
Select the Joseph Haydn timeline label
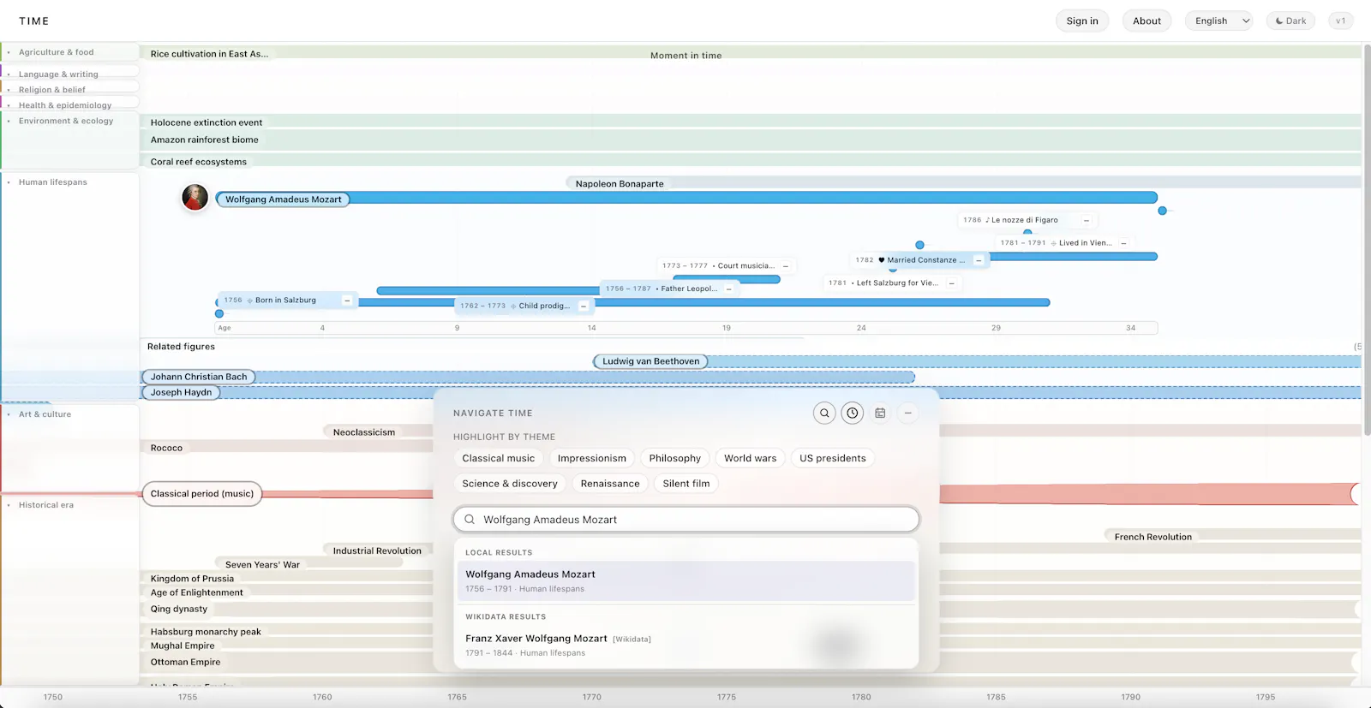click(x=181, y=392)
